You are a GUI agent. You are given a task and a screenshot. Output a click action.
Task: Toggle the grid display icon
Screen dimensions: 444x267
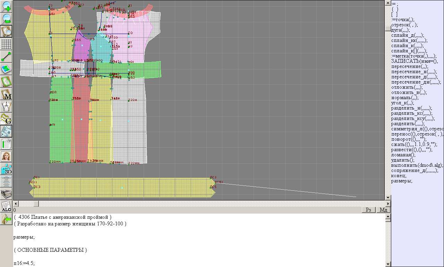[7, 44]
